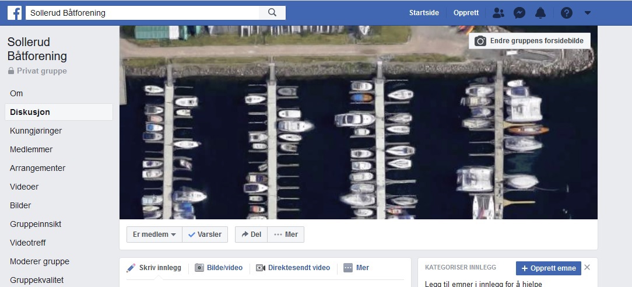The height and width of the screenshot is (287, 632).
Task: Close the Kategoriser innlegg panel
Action: [587, 268]
